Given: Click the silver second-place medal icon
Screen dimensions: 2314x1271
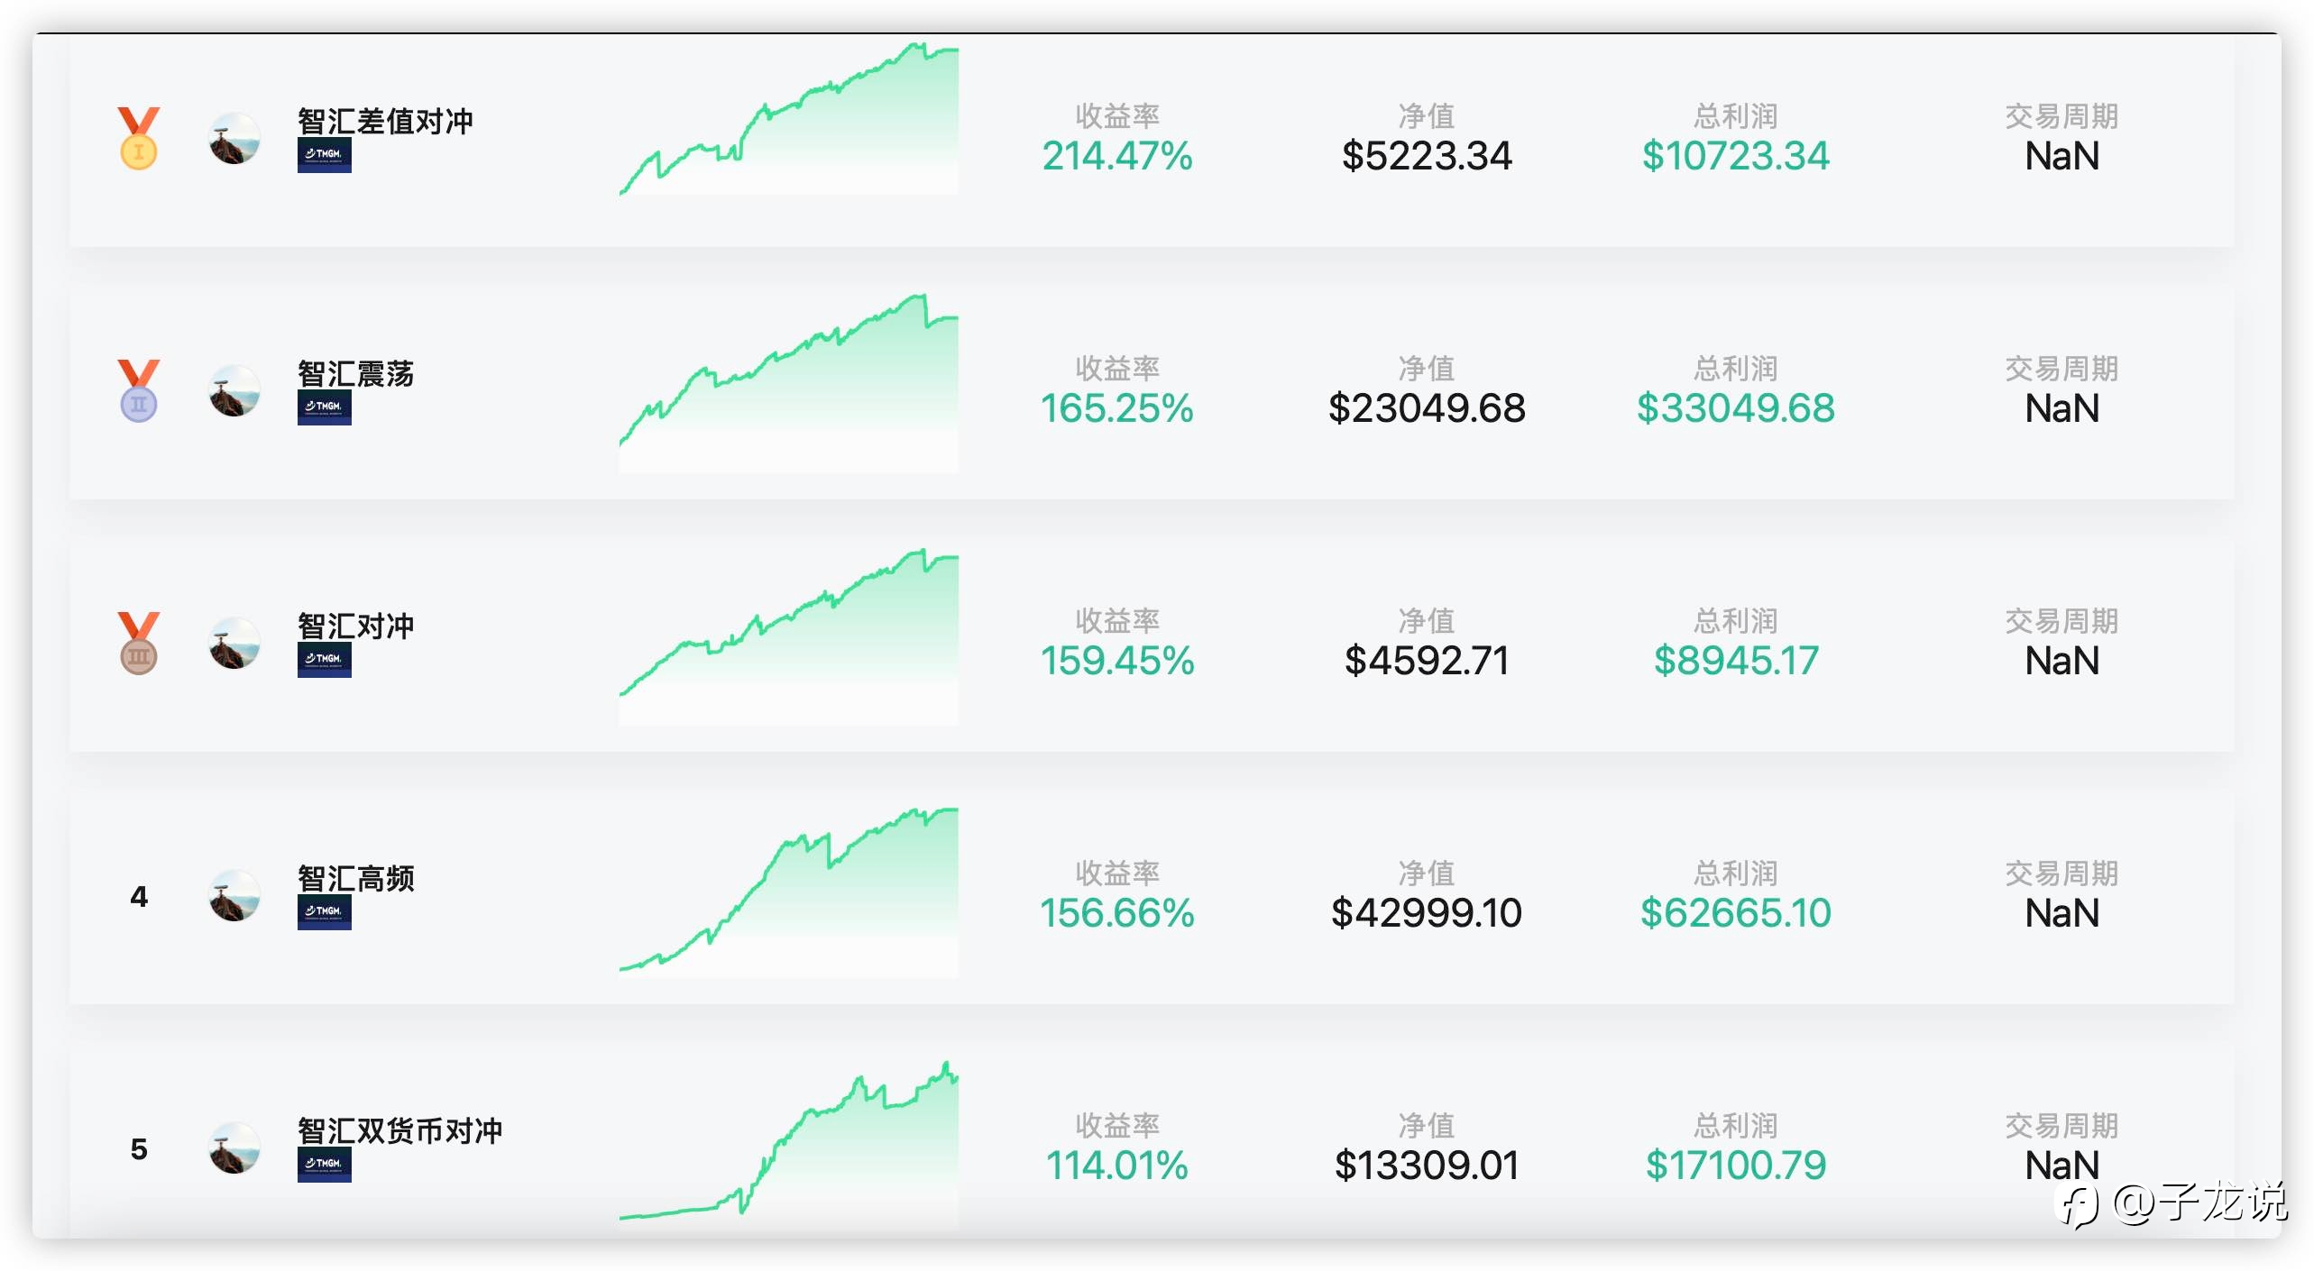Looking at the screenshot, I should click(139, 390).
